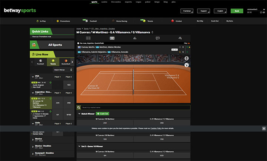Collapse the USA ITF Men section
Image resolution: width=267 pixels, height=161 pixels.
click(x=33, y=77)
